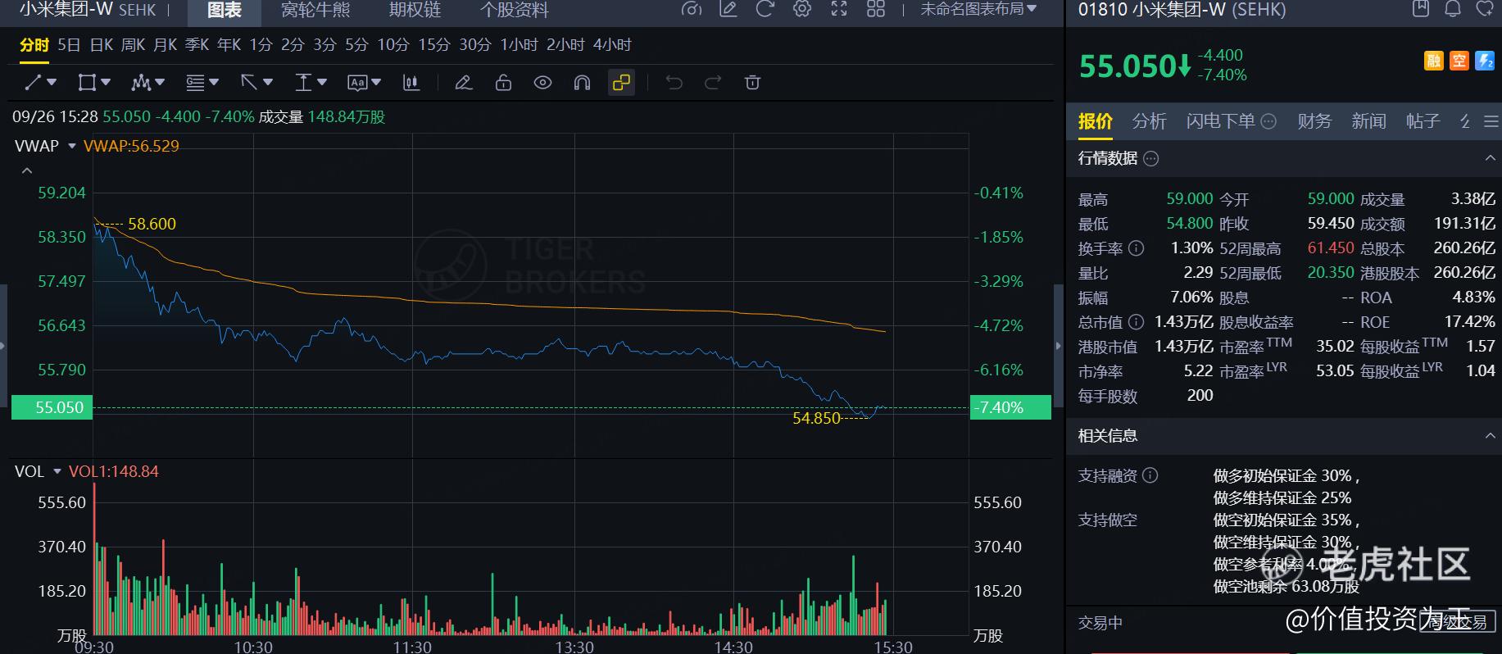Toggle drawings visibility with eye icon
Screen dimensions: 1502x654
tap(542, 83)
